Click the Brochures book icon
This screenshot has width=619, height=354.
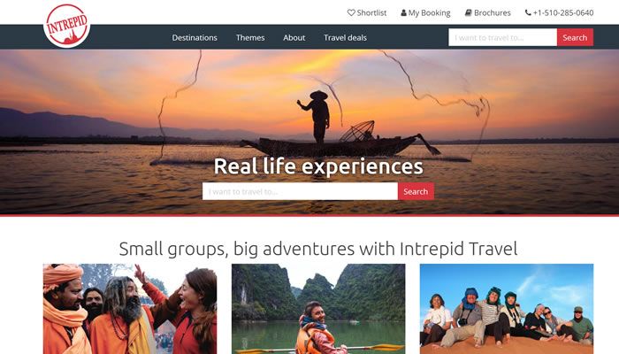click(468, 12)
